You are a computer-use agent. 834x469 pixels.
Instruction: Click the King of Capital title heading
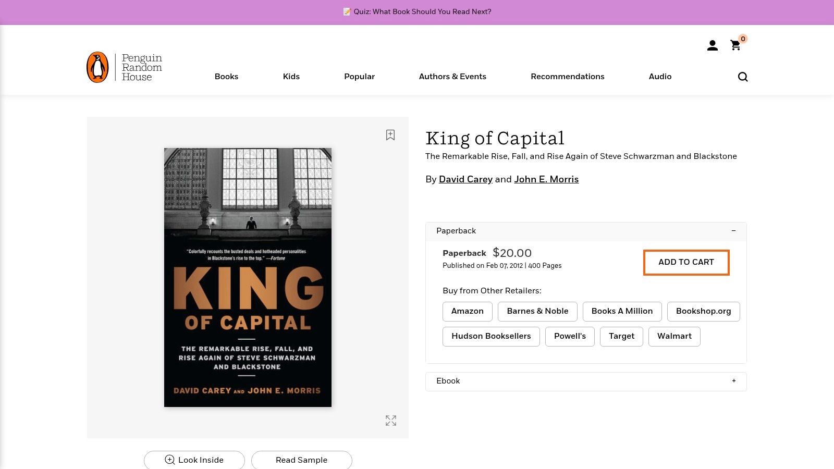click(x=495, y=138)
